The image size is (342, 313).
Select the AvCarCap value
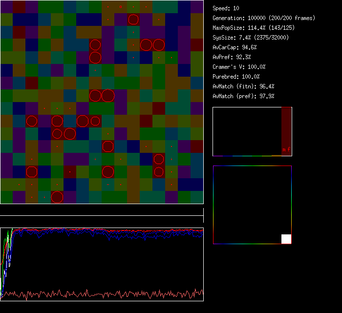(235, 47)
